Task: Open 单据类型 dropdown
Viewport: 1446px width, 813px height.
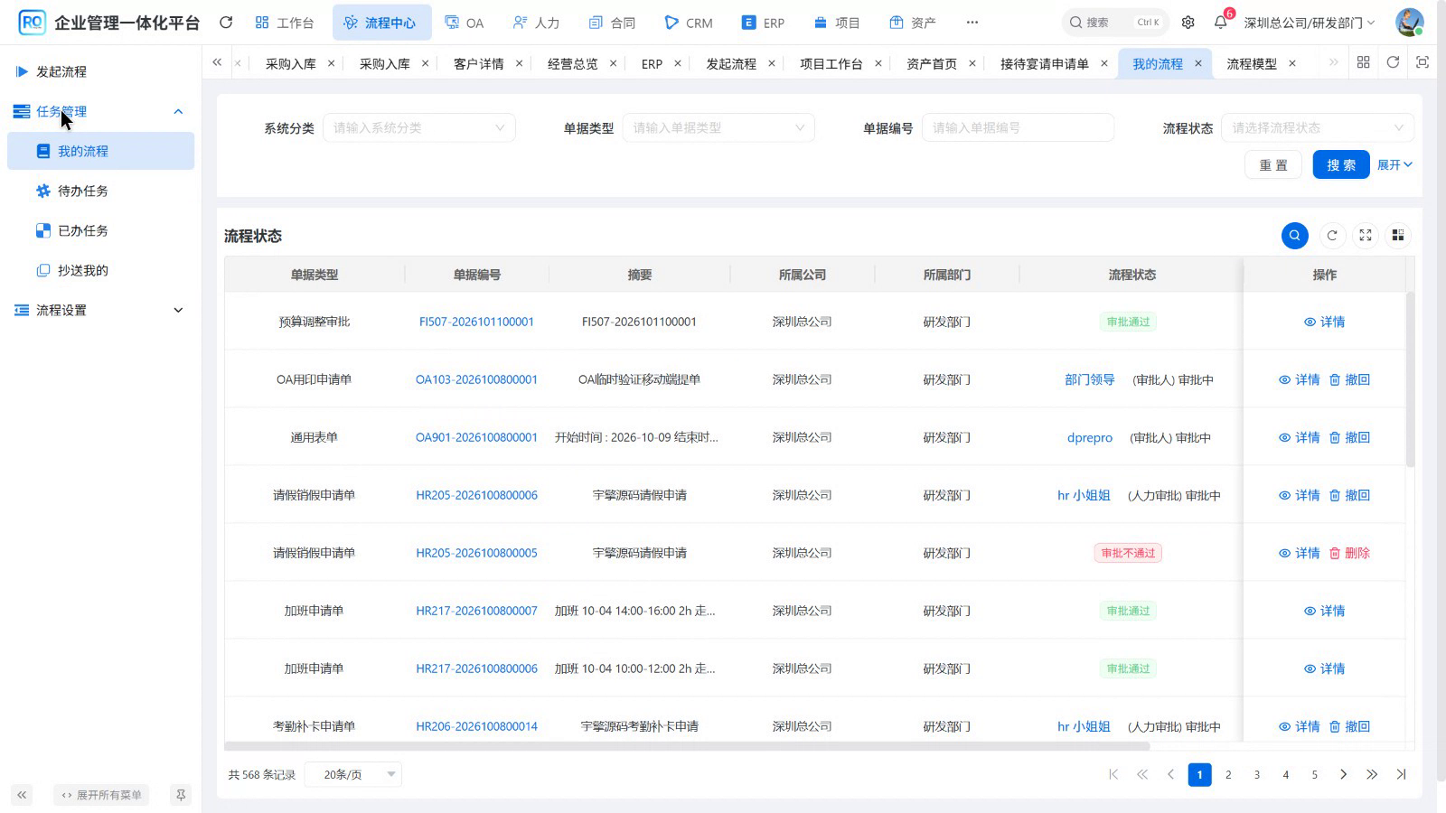Action: coord(718,127)
